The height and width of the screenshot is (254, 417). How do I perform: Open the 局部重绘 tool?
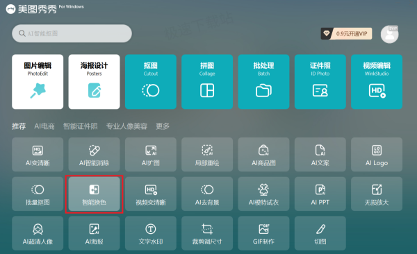pyautogui.click(x=207, y=154)
